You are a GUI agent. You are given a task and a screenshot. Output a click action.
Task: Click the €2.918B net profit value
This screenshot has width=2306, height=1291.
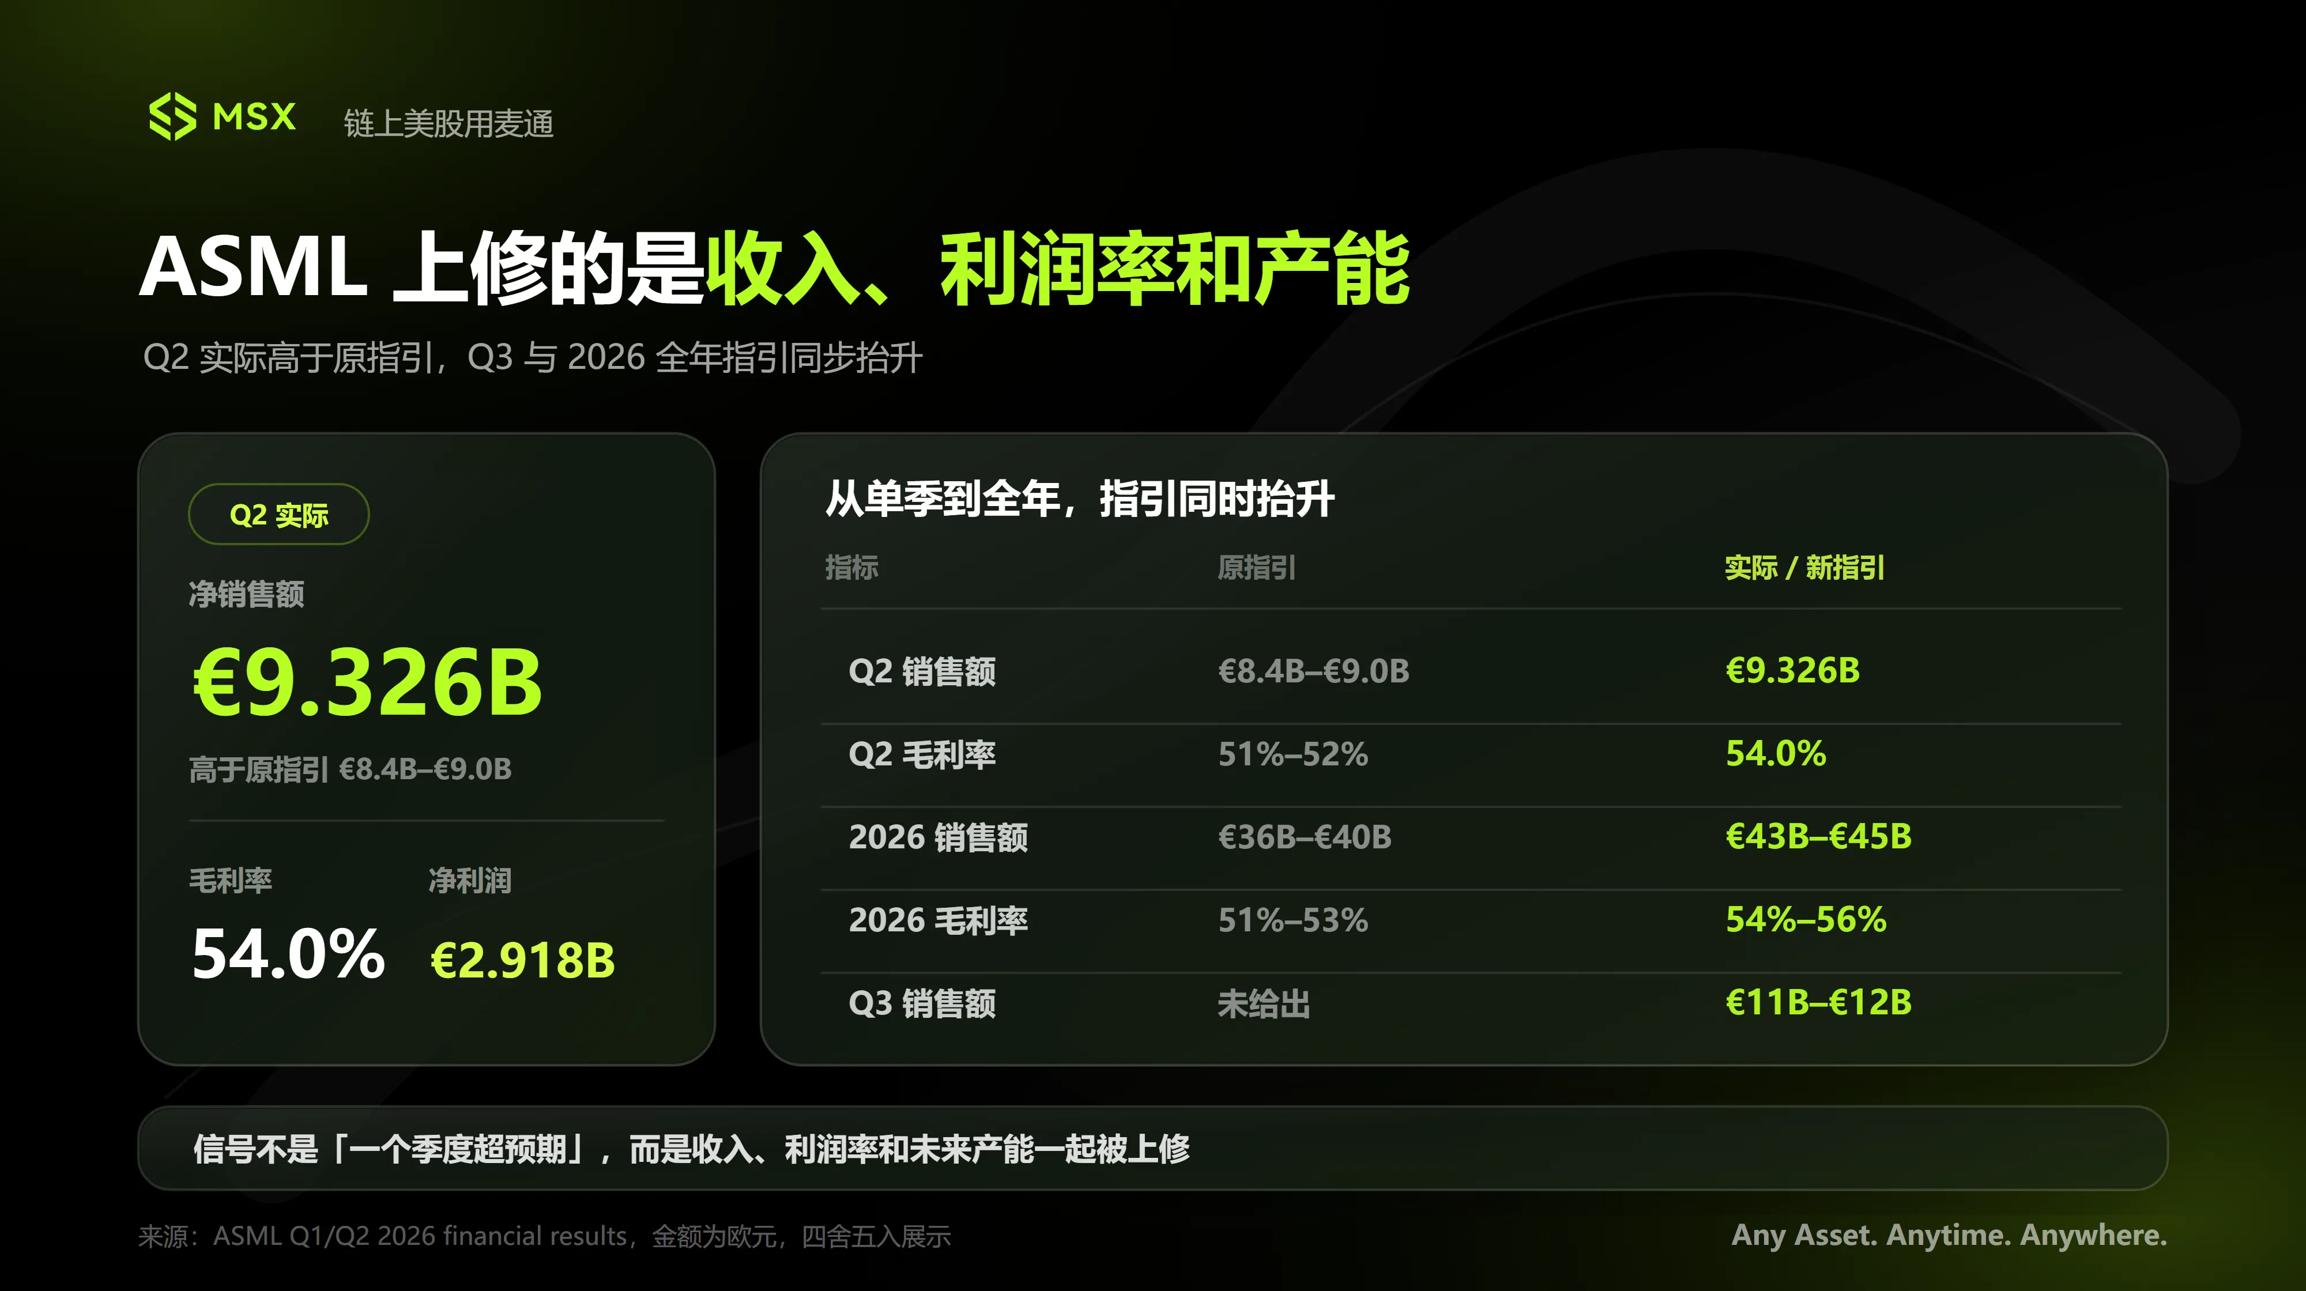(x=523, y=961)
